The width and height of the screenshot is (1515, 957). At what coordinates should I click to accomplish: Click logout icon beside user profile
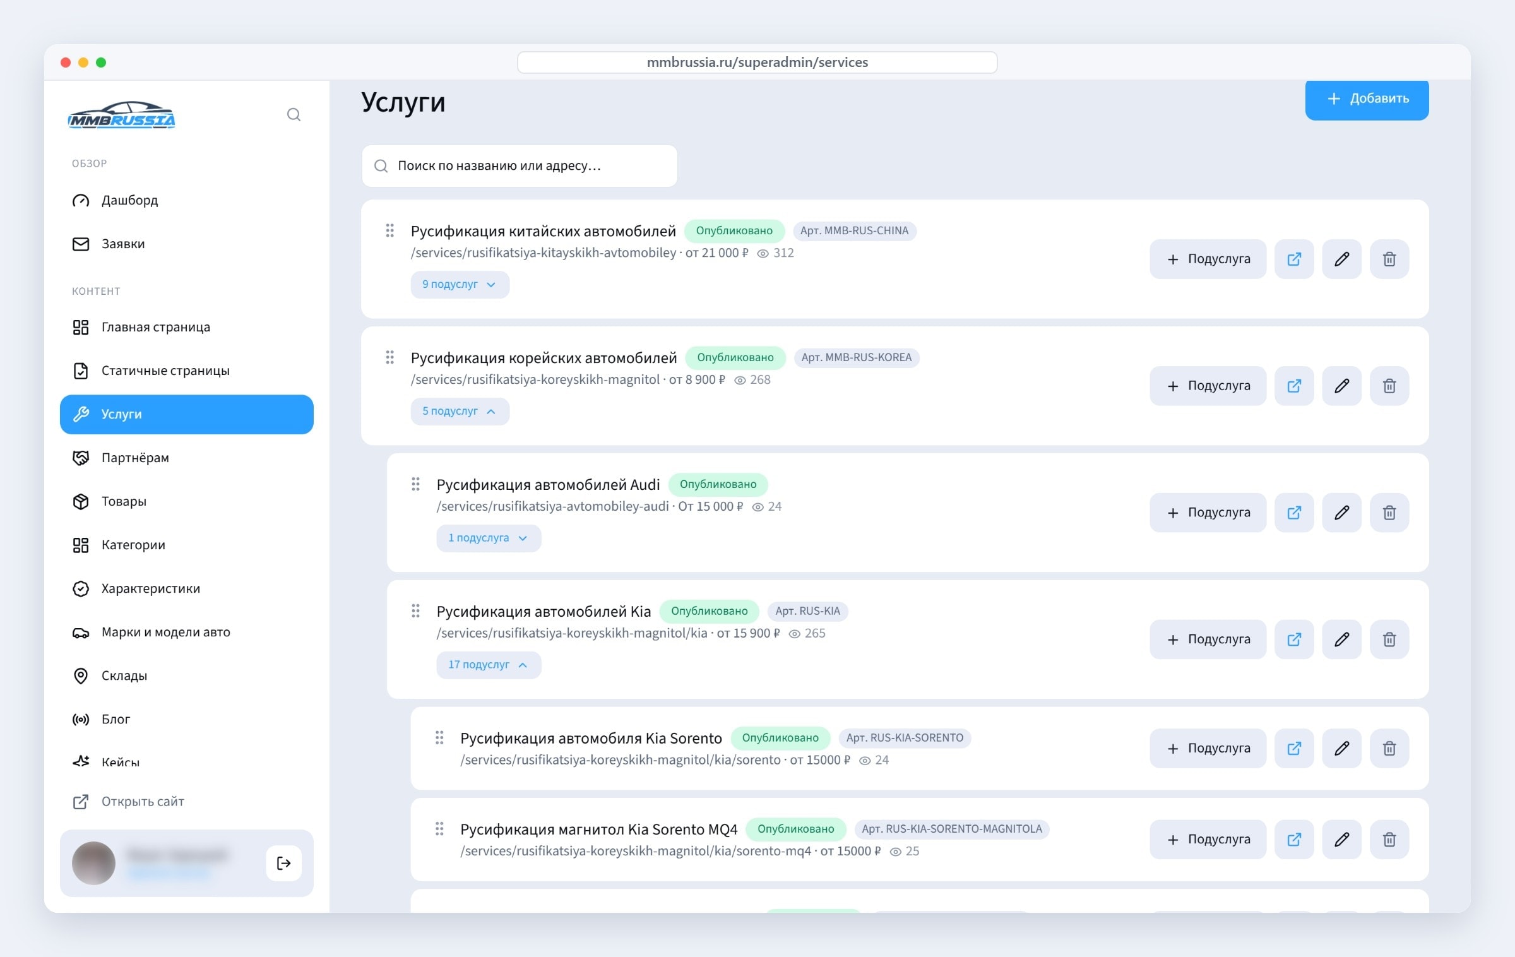283,863
